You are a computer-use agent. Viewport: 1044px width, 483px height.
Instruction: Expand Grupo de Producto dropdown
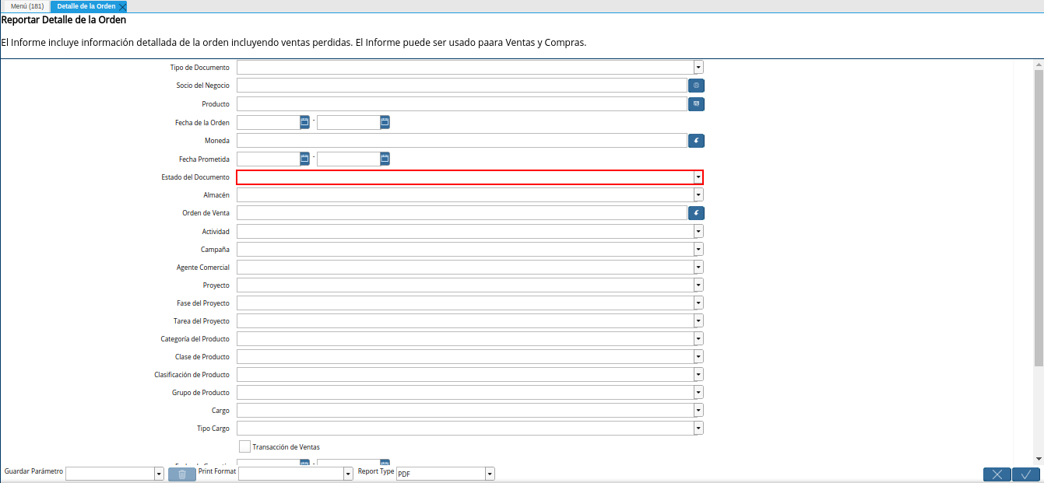698,392
